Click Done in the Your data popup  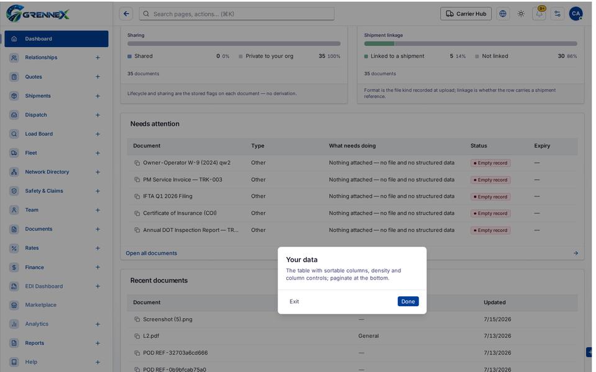pos(408,301)
